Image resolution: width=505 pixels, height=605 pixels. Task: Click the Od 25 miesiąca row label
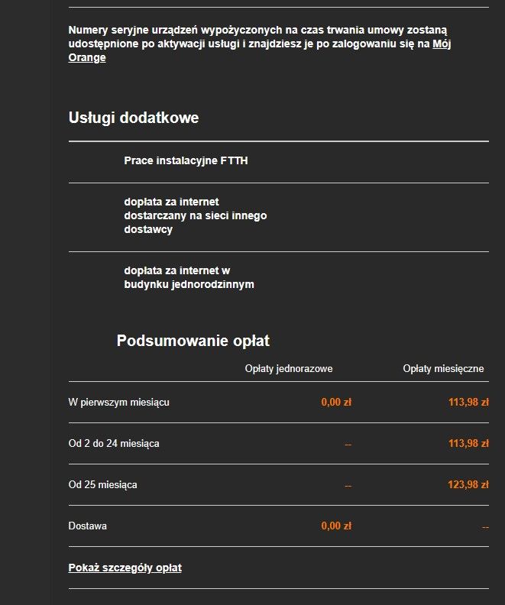103,485
